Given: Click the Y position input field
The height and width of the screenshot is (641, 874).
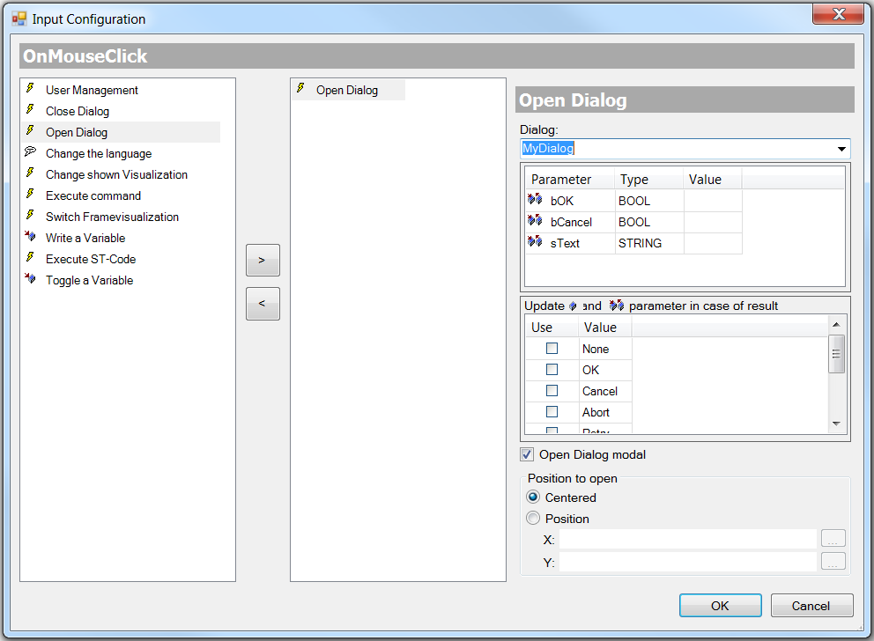Looking at the screenshot, I should pos(688,562).
